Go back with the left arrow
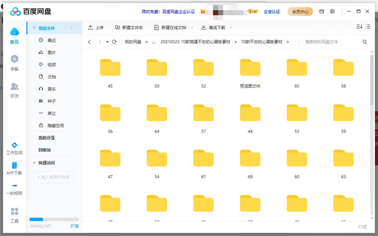Viewport: 378px width, 236px height. point(89,42)
